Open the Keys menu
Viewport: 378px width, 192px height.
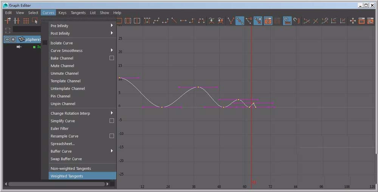coord(62,12)
